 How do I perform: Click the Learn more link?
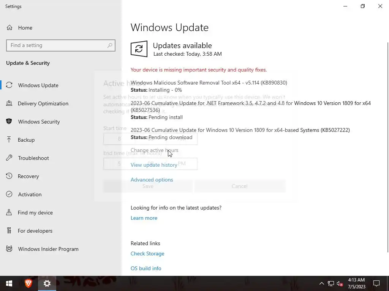coord(144,218)
